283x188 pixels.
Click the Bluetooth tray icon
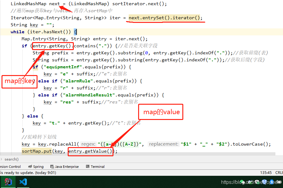[272, 182]
